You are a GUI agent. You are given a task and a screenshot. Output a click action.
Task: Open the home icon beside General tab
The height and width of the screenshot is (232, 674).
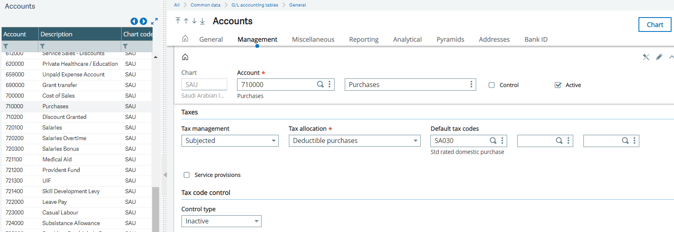tap(185, 38)
